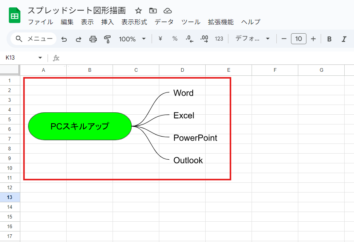Select column G header
This screenshot has width=354, height=242.
pos(321,70)
